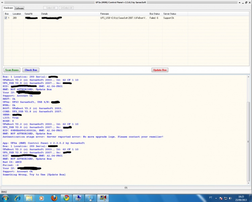Launch Internet Explorer from taskbar
Viewport: 252px width, 202px height.
[17, 198]
